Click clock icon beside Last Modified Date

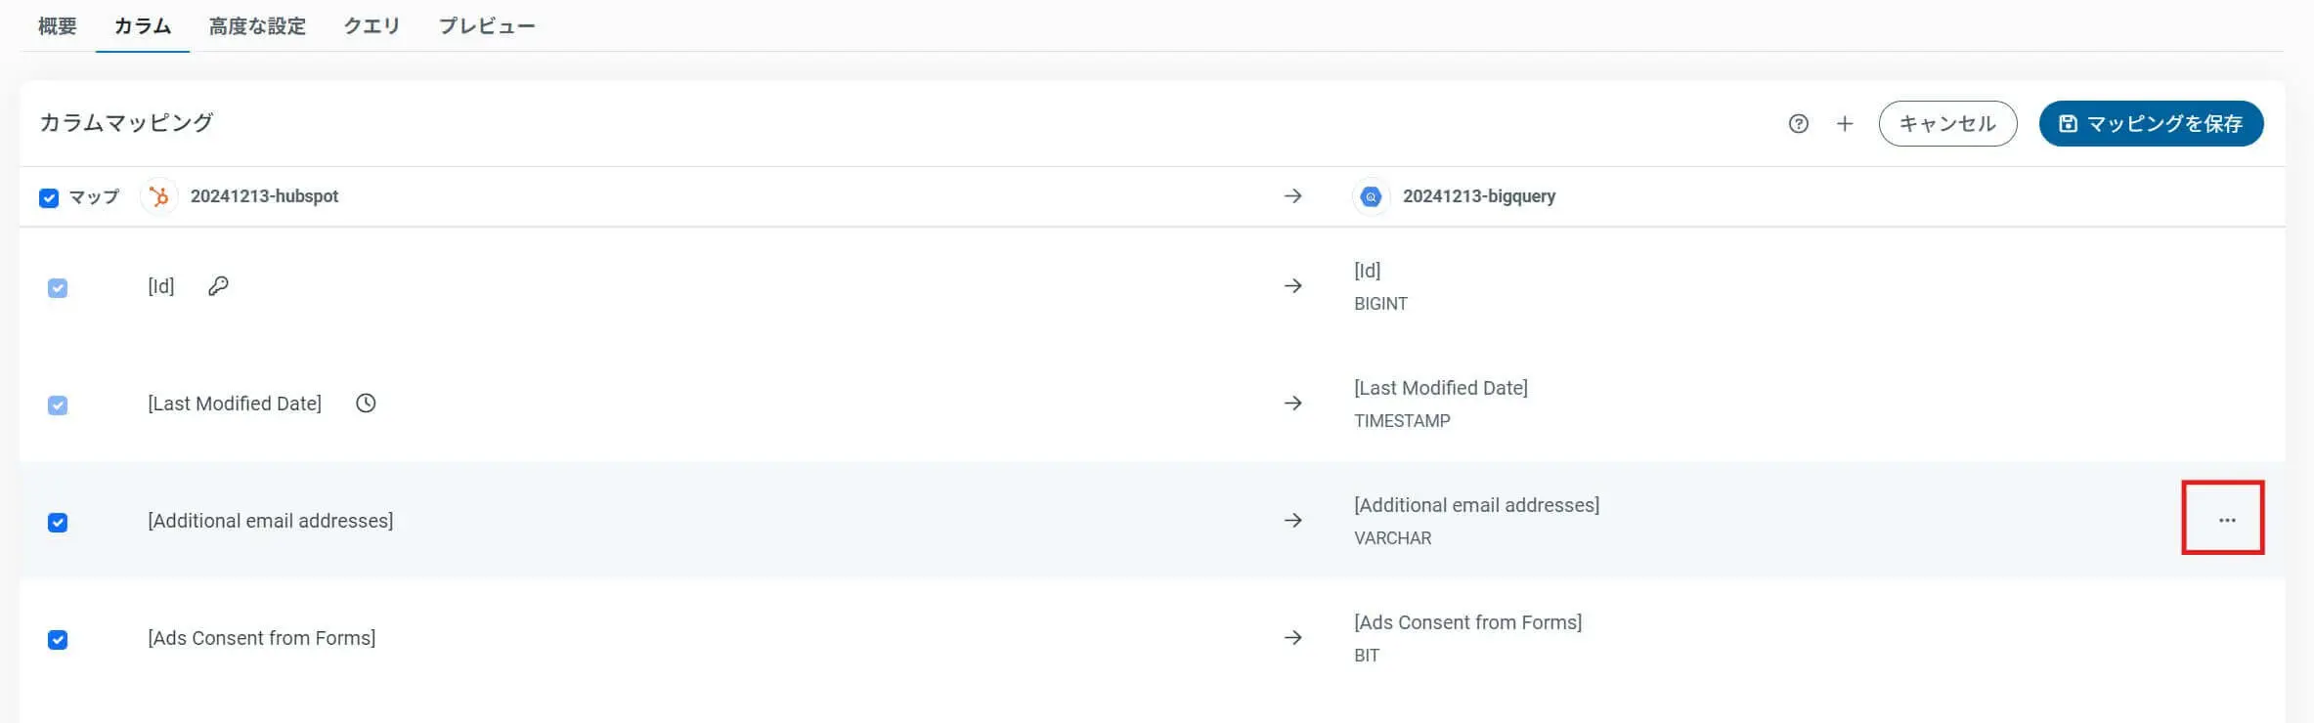pyautogui.click(x=366, y=404)
